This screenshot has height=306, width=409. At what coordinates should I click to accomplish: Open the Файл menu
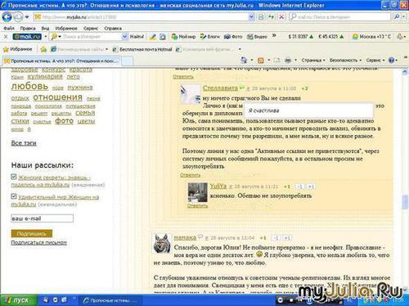pos(9,28)
